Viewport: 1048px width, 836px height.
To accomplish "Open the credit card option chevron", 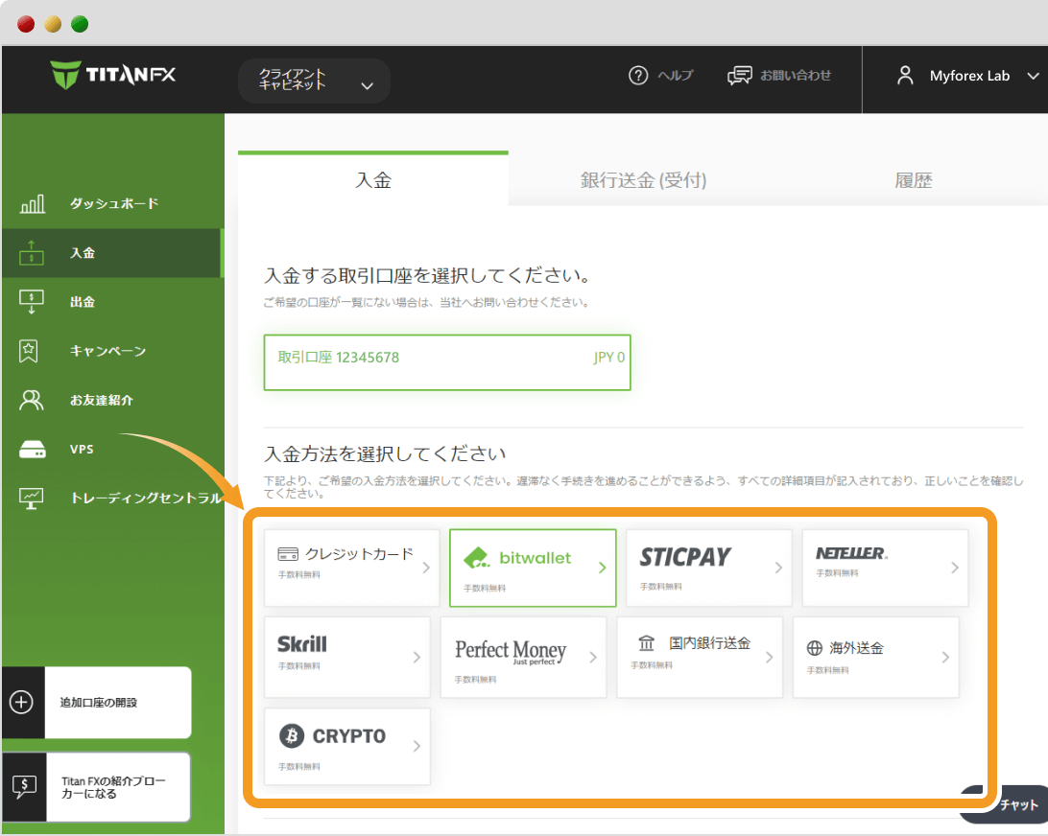I will [x=426, y=568].
